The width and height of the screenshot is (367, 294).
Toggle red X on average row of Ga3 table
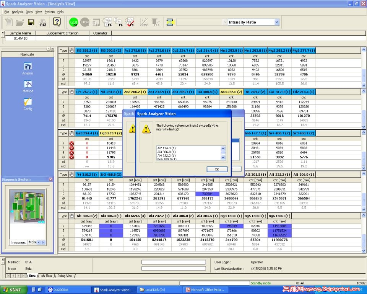click(x=71, y=157)
